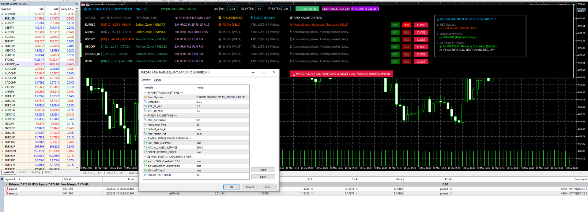The image size is (588, 212).
Task: Click the first eurusd pending order icon
Action: point(6,189)
